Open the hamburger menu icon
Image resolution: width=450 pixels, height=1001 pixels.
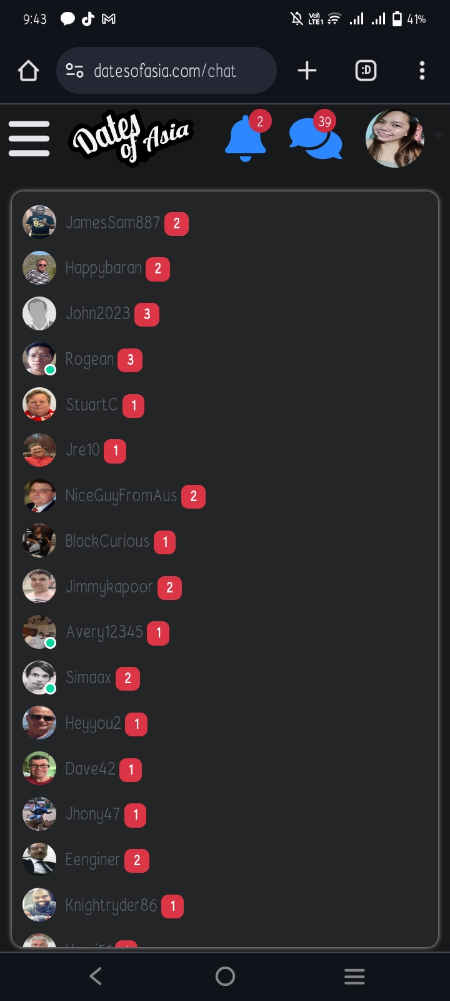coord(29,139)
